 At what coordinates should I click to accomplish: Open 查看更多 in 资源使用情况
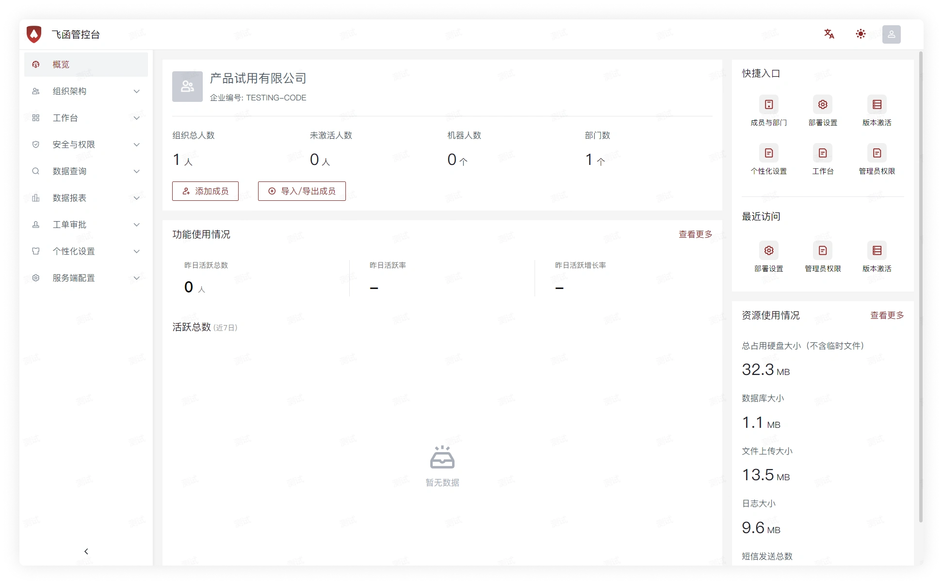[887, 315]
